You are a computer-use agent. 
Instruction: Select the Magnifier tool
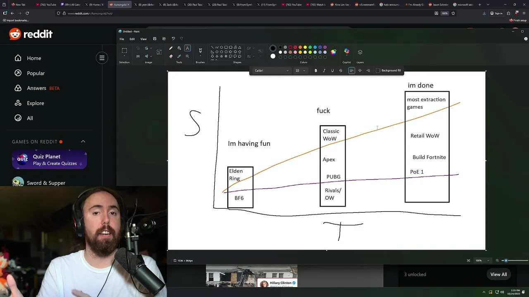coord(187,56)
